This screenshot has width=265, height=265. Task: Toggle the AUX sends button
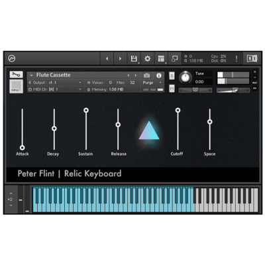click(255, 83)
